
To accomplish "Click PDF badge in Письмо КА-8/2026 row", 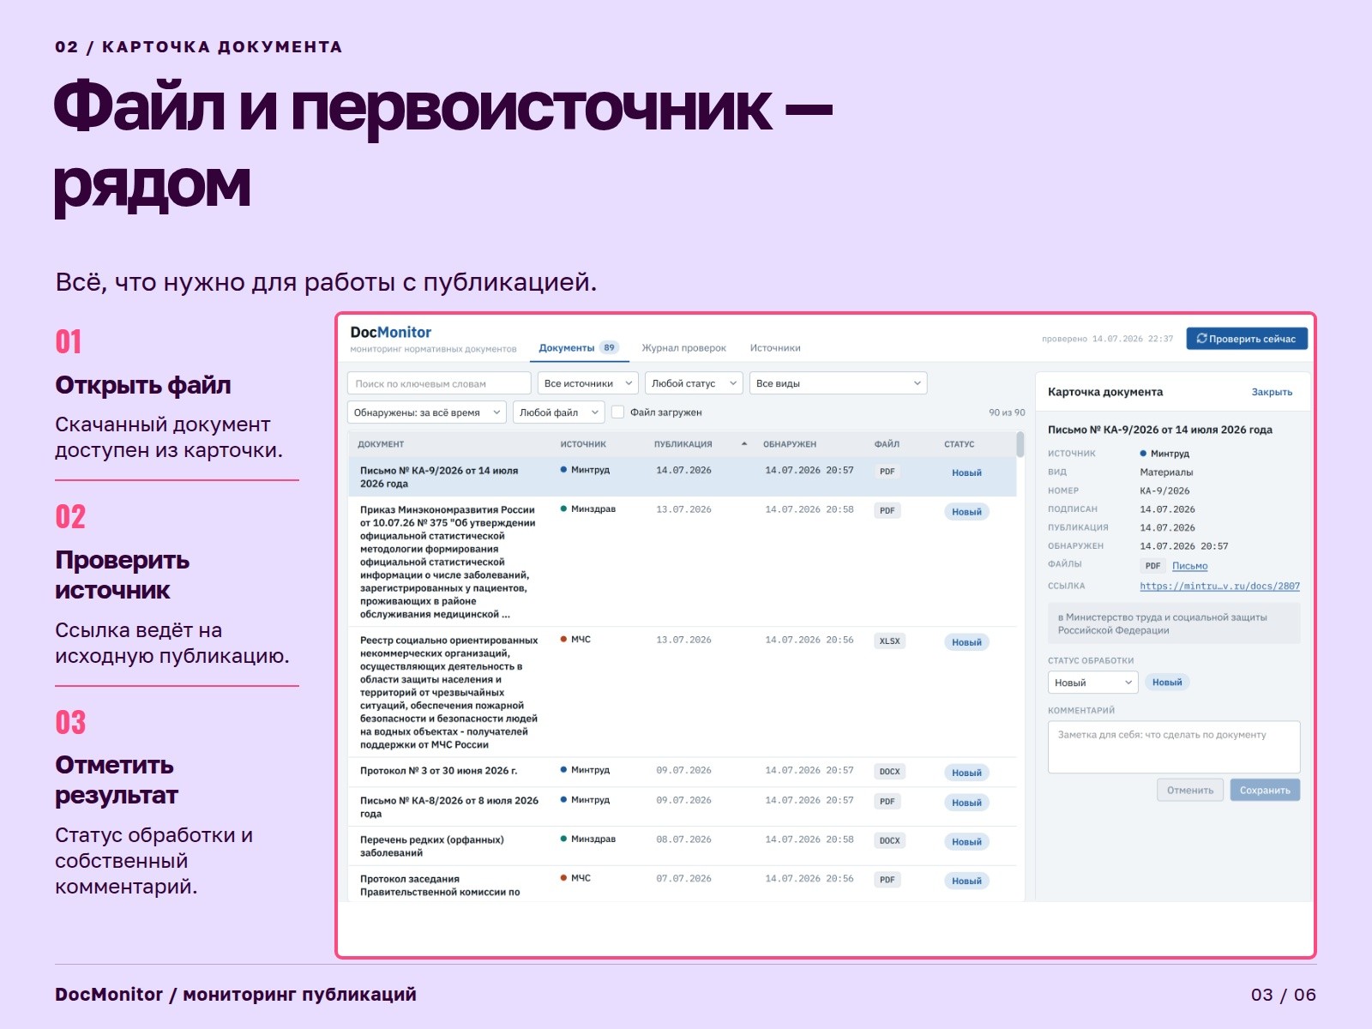I will click(x=888, y=802).
